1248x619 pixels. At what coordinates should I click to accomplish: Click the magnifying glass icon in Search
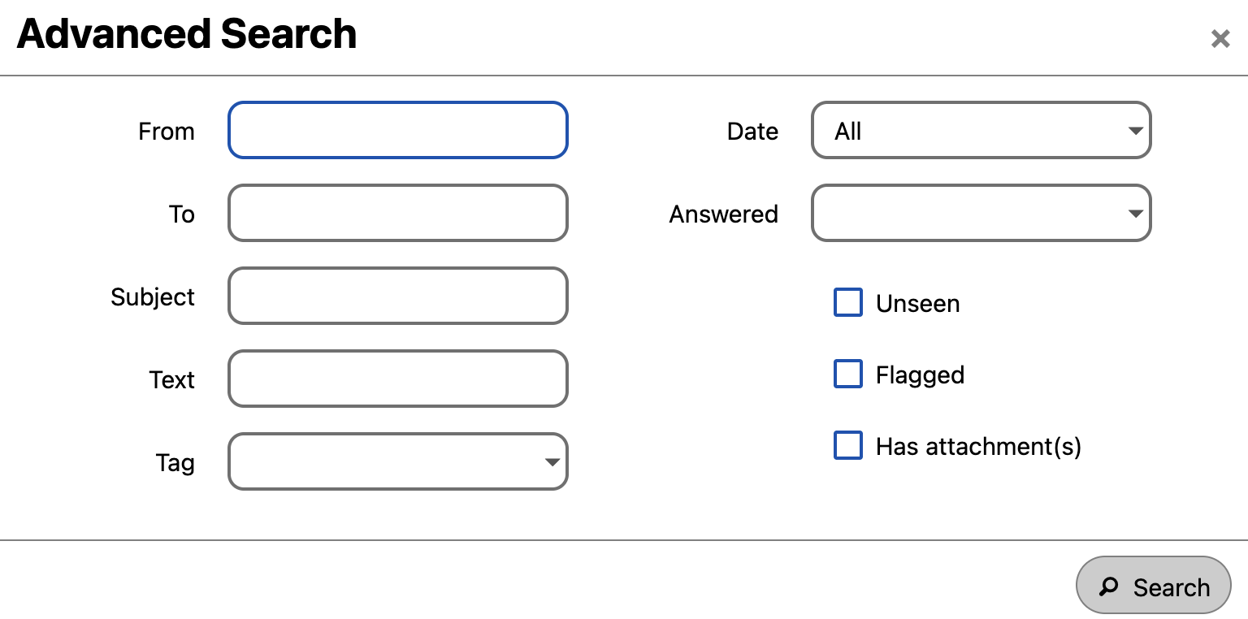point(1108,587)
